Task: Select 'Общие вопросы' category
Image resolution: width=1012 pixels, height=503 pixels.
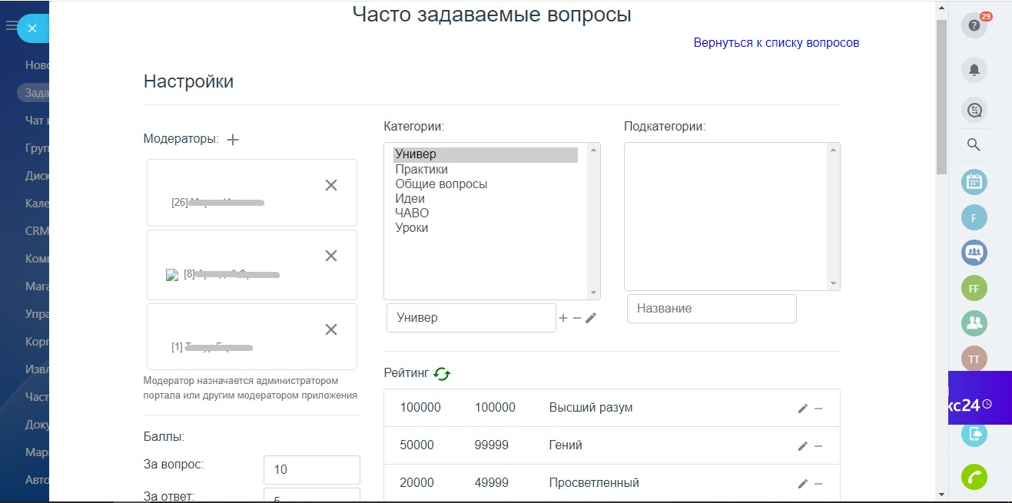Action: (x=441, y=184)
